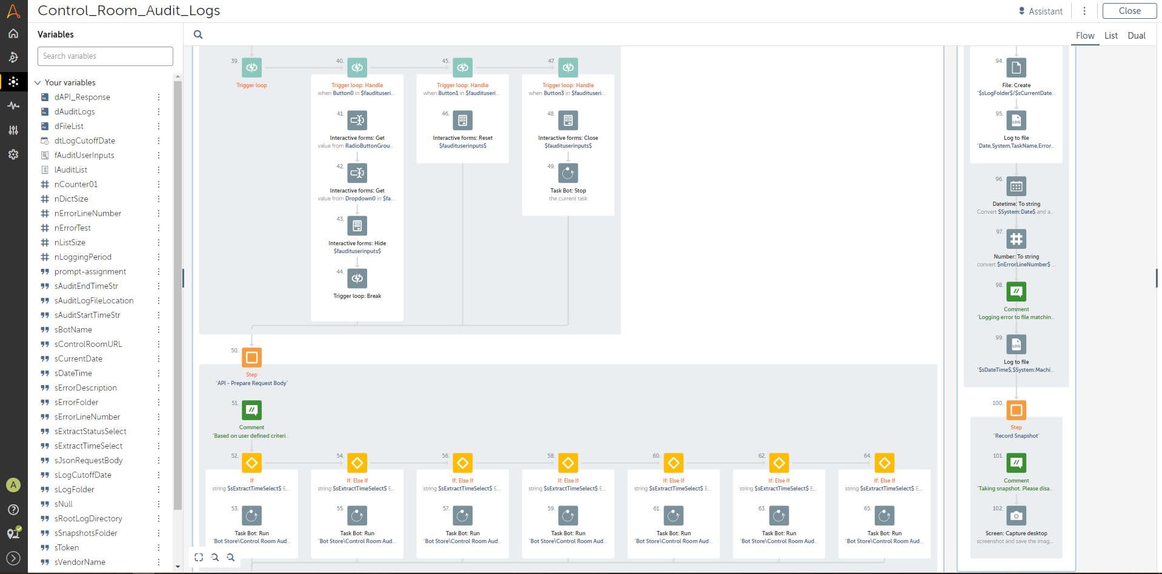Click the Close button
Image resolution: width=1162 pixels, height=574 pixels.
click(1129, 11)
